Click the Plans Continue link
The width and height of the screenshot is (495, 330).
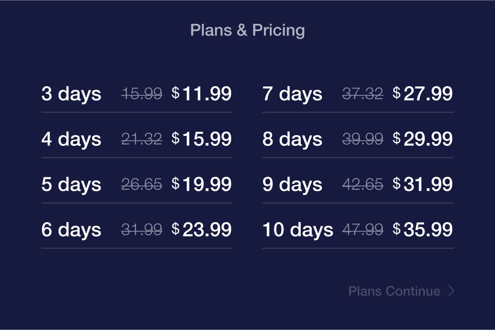pyautogui.click(x=401, y=291)
